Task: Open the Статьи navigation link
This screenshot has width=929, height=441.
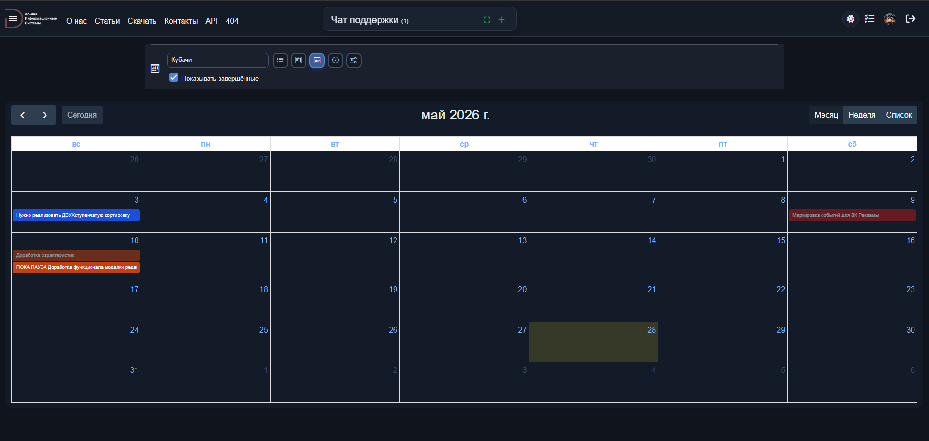Action: tap(107, 21)
